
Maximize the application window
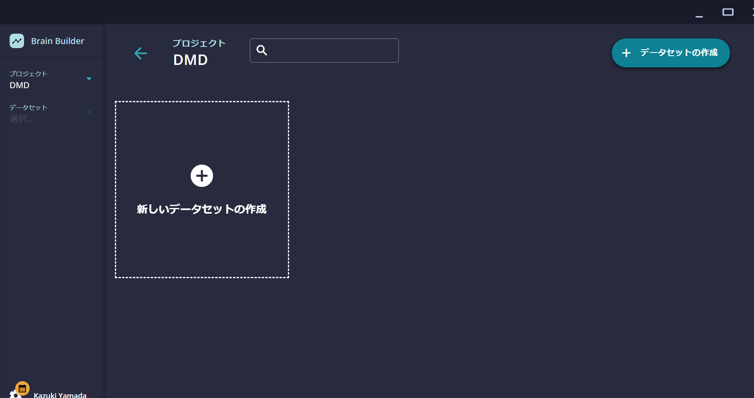coord(728,12)
